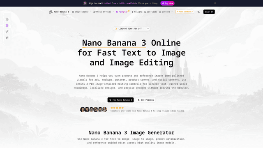Open the Pricing page from the navbar

tap(137, 12)
